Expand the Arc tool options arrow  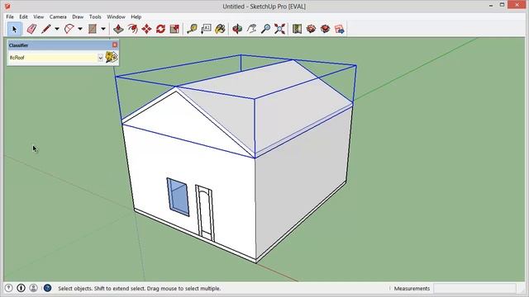click(x=80, y=29)
